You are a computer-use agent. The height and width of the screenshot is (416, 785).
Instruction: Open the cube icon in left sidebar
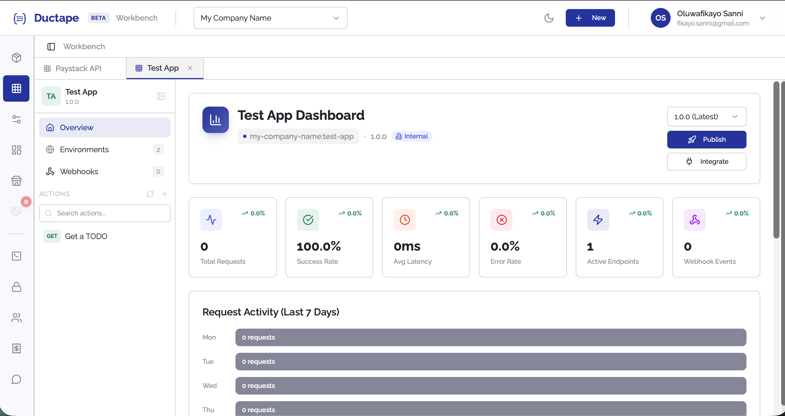(17, 57)
